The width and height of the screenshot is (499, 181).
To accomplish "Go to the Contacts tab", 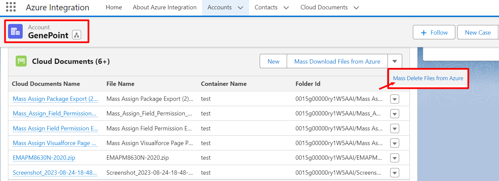I will 266,7.
